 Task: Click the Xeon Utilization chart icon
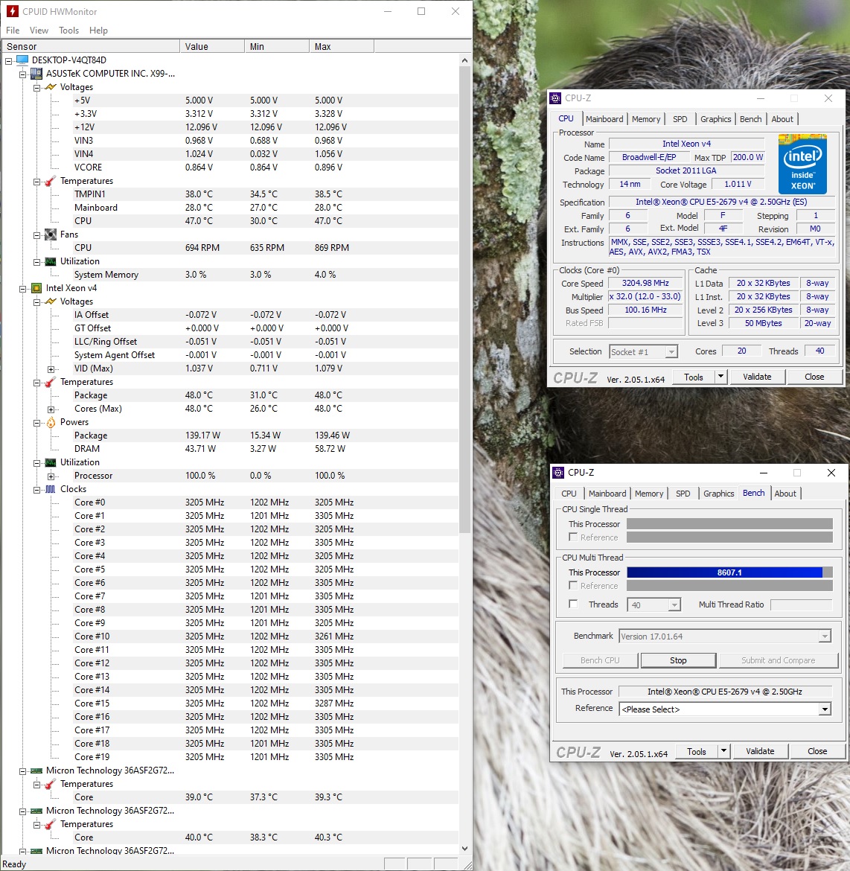coord(51,462)
